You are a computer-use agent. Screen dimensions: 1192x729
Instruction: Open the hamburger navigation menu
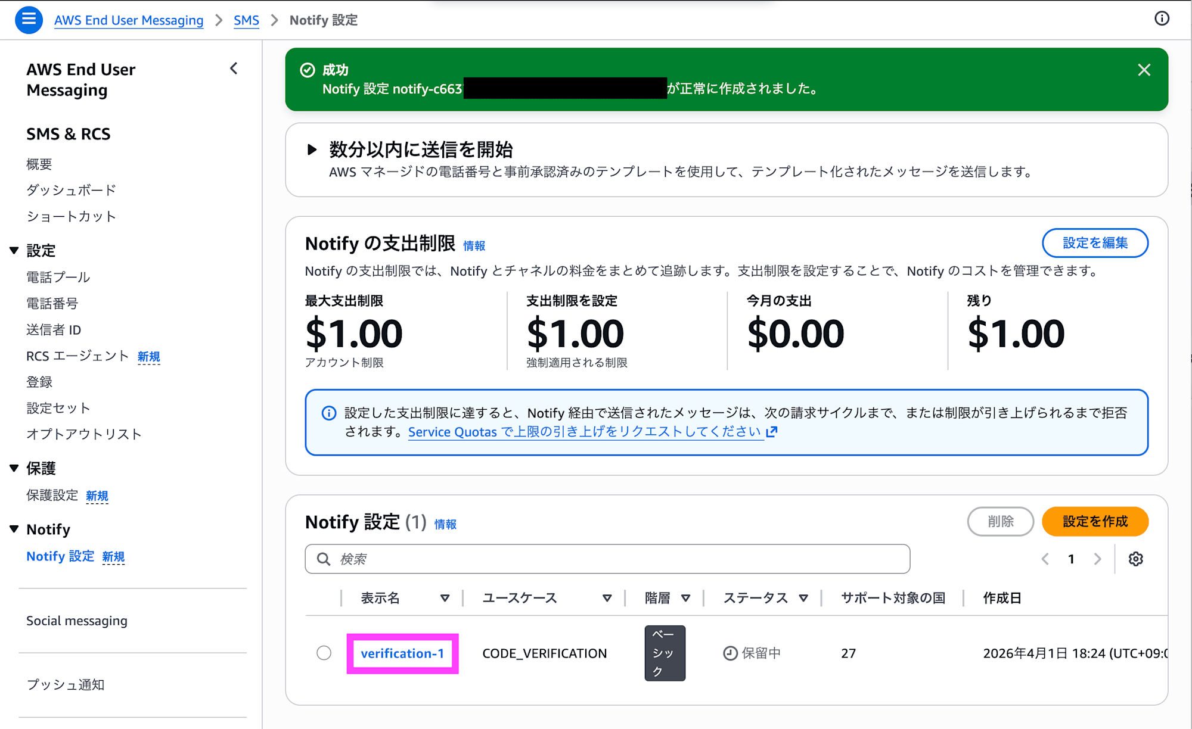point(28,20)
